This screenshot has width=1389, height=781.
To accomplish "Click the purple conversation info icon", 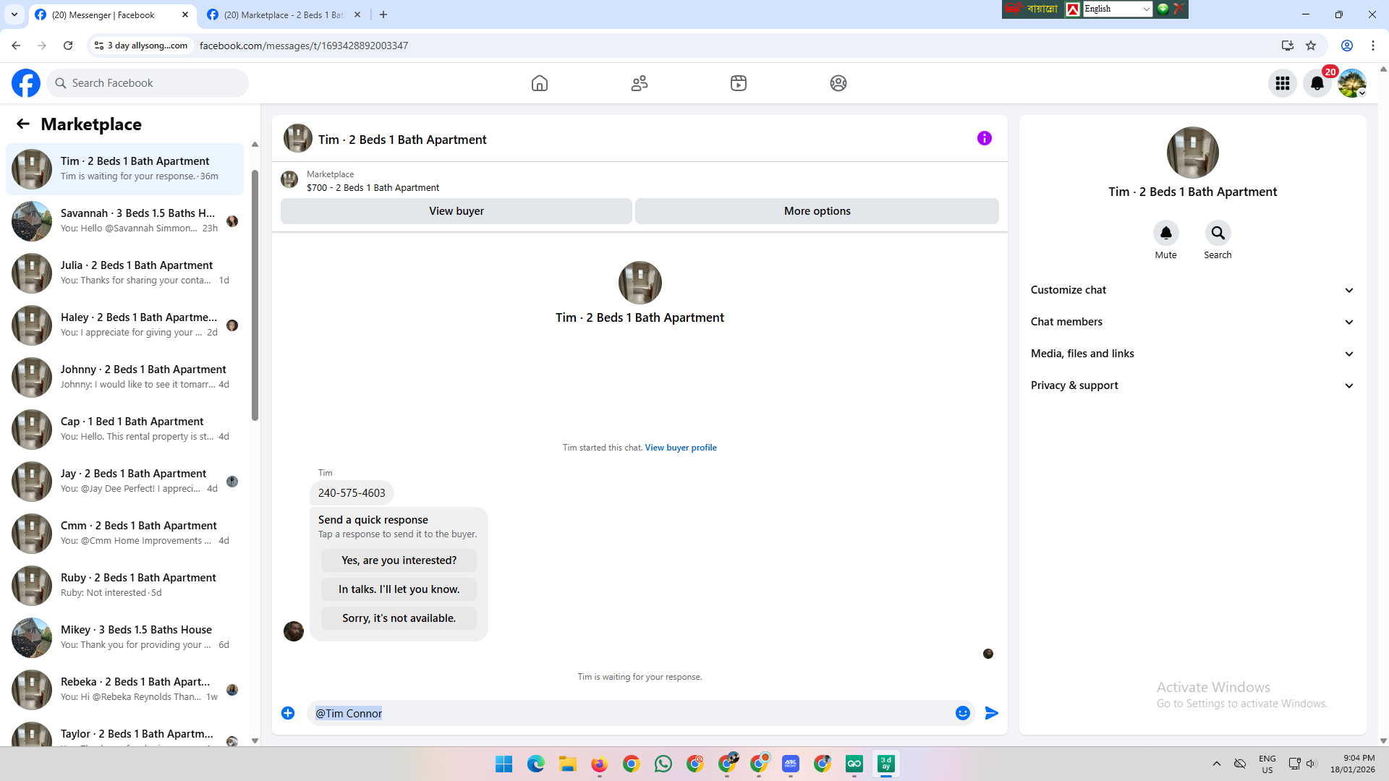I will 984,138.
